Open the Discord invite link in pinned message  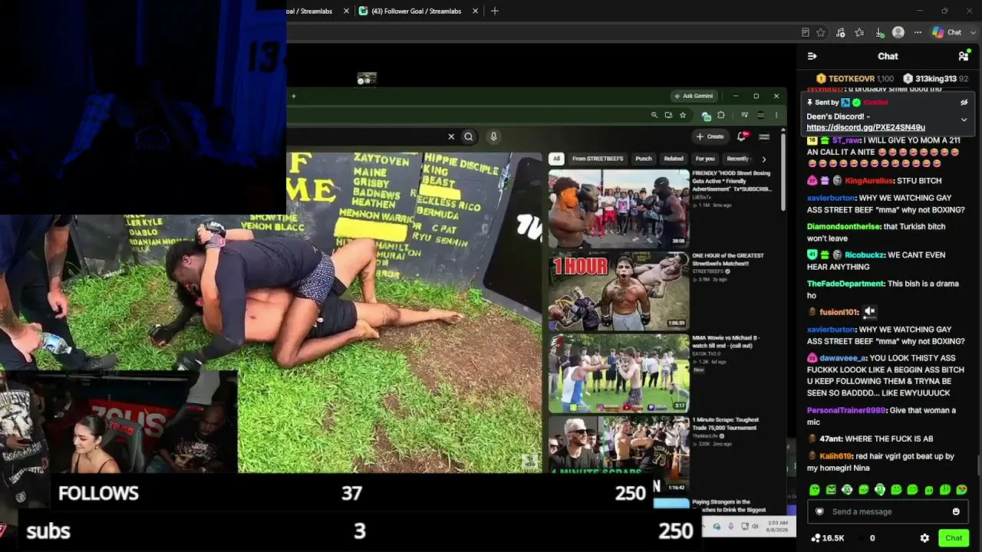click(865, 127)
